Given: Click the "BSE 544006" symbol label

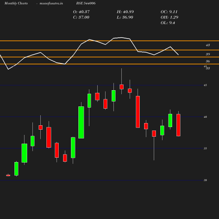Looking at the screenshot, I should click(x=86, y=3).
